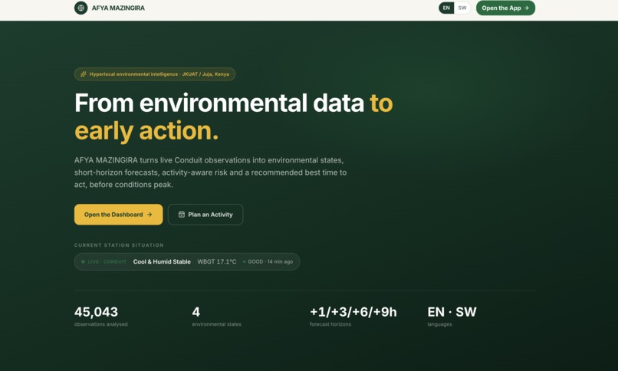Click the Open the App button

click(505, 8)
